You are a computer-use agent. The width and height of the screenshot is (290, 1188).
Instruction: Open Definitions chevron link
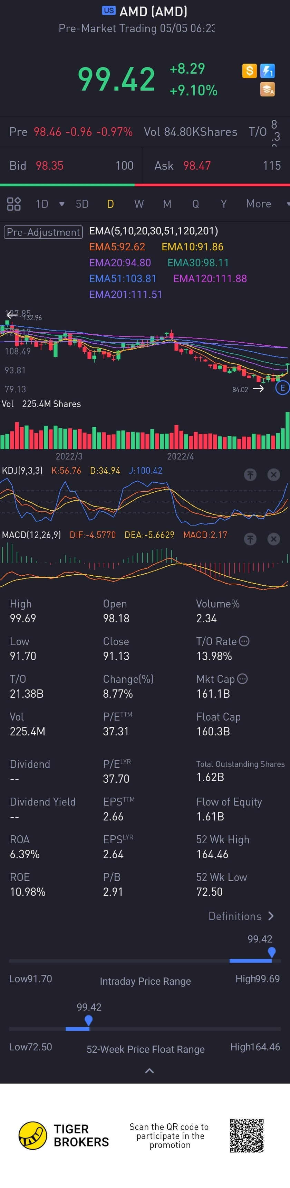coord(242,916)
